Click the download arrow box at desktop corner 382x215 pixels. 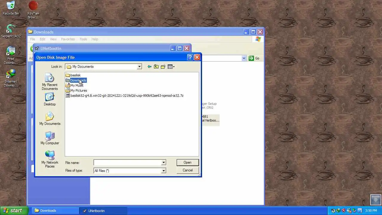(x=375, y=200)
